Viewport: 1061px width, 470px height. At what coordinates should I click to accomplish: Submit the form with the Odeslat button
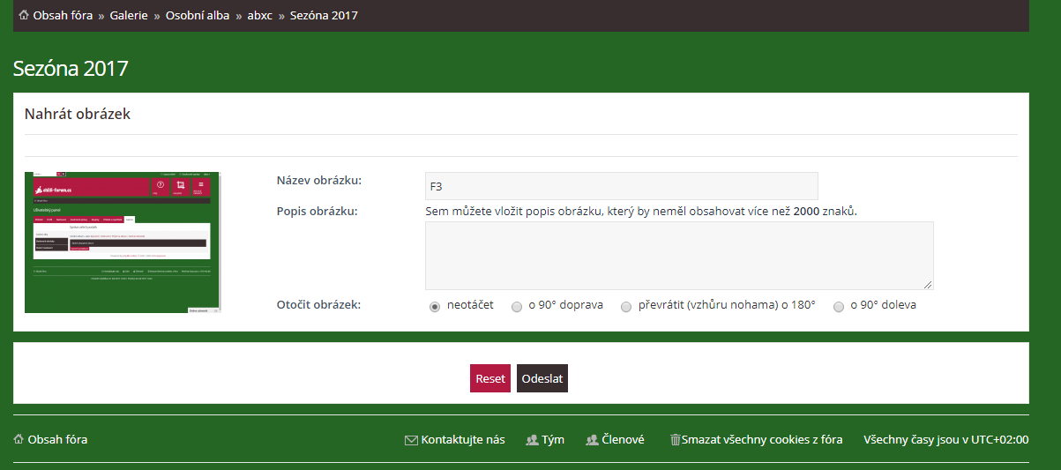pyautogui.click(x=542, y=378)
